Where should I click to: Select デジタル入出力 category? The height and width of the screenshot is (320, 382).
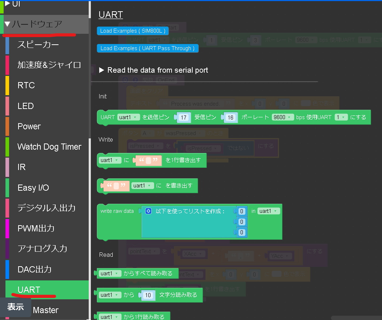pyautogui.click(x=46, y=208)
